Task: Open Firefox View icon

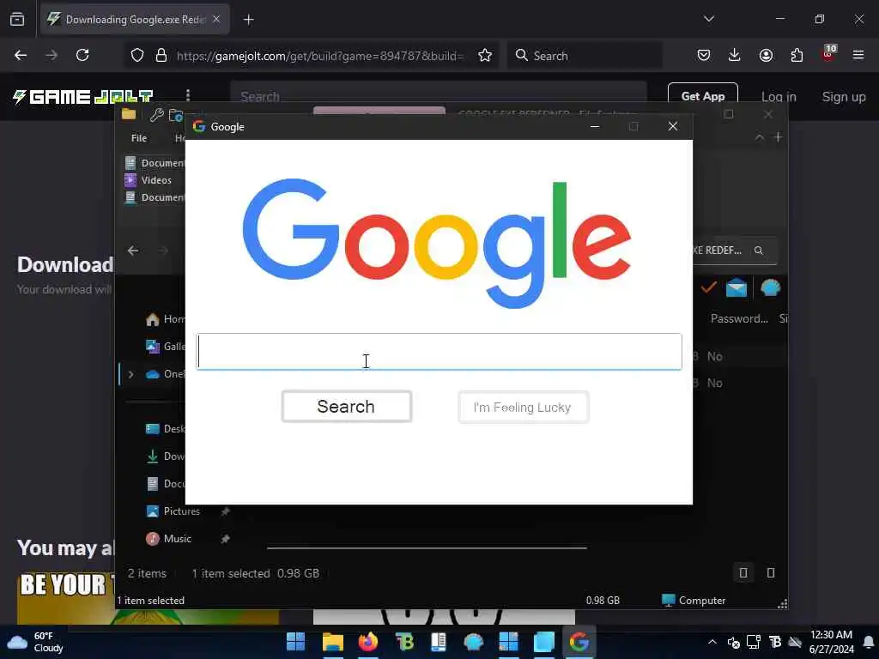Action: click(x=17, y=20)
